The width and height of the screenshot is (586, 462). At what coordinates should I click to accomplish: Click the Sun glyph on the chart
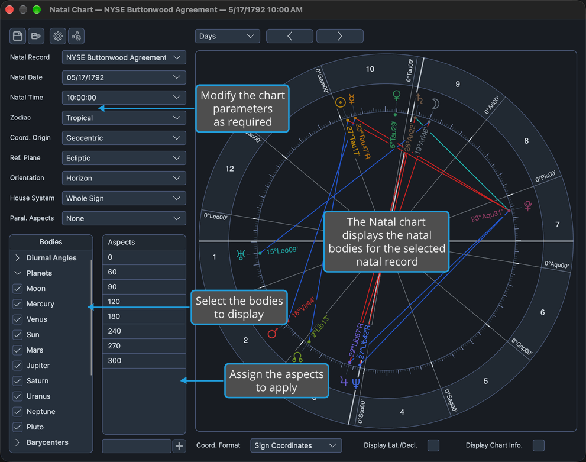[x=340, y=102]
